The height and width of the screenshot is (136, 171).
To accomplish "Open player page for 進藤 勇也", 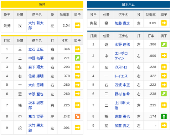I will [x=122, y=116].
